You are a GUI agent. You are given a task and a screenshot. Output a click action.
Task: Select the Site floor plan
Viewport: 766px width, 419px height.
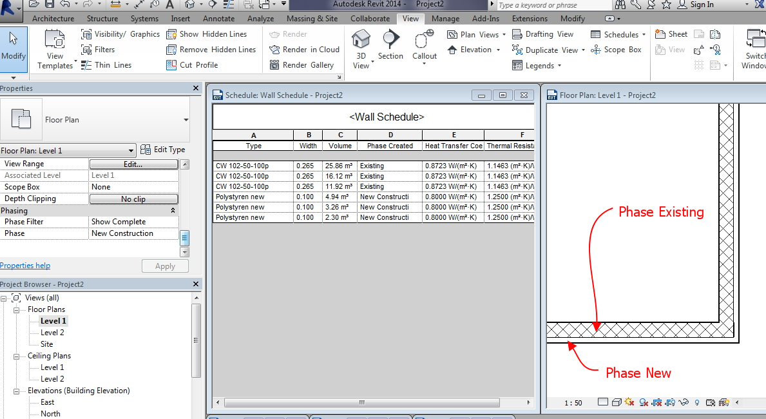coord(46,344)
